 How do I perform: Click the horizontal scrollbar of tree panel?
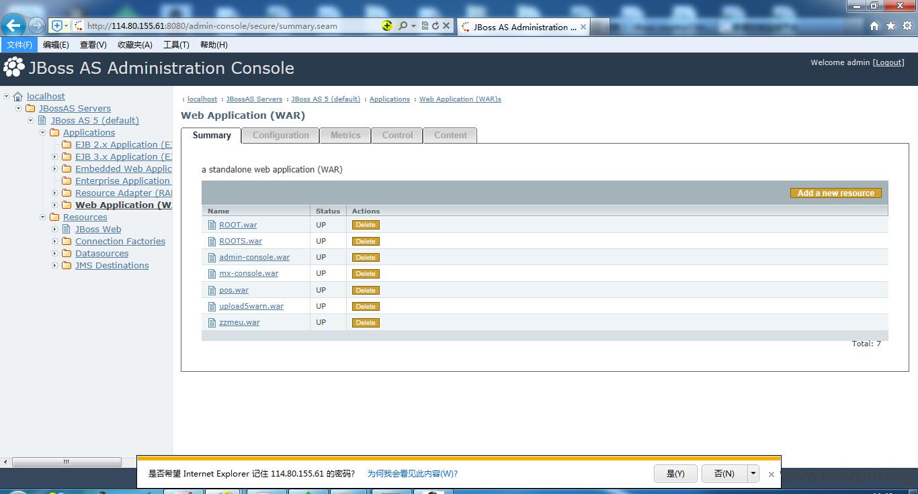click(67, 462)
